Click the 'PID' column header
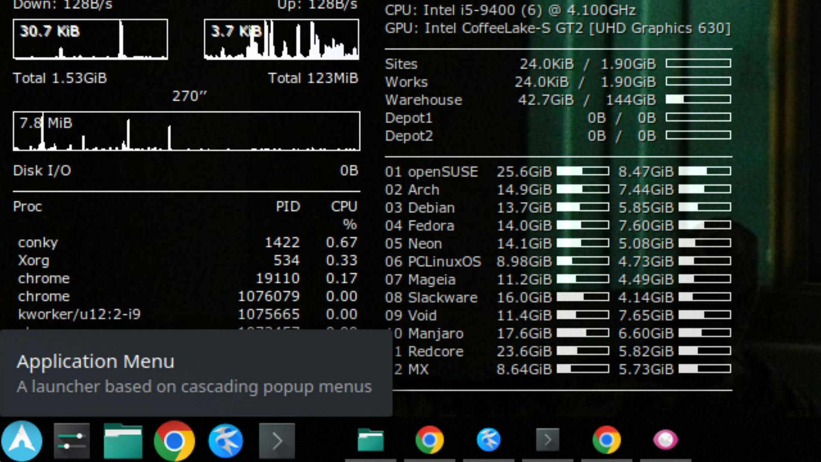The height and width of the screenshot is (462, 821). 288,207
